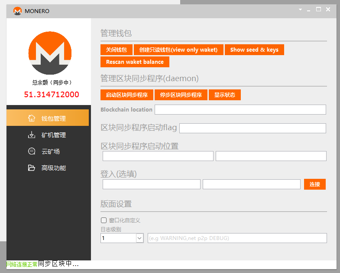
Task: Switch to the 高级功能 sidebar label
Action: 54,168
